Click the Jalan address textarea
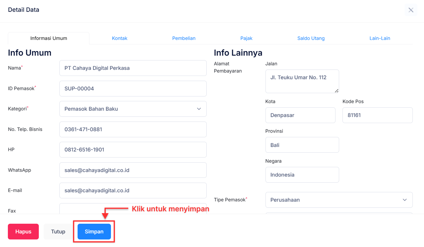Screen dimensions: 424x247 tap(302, 81)
